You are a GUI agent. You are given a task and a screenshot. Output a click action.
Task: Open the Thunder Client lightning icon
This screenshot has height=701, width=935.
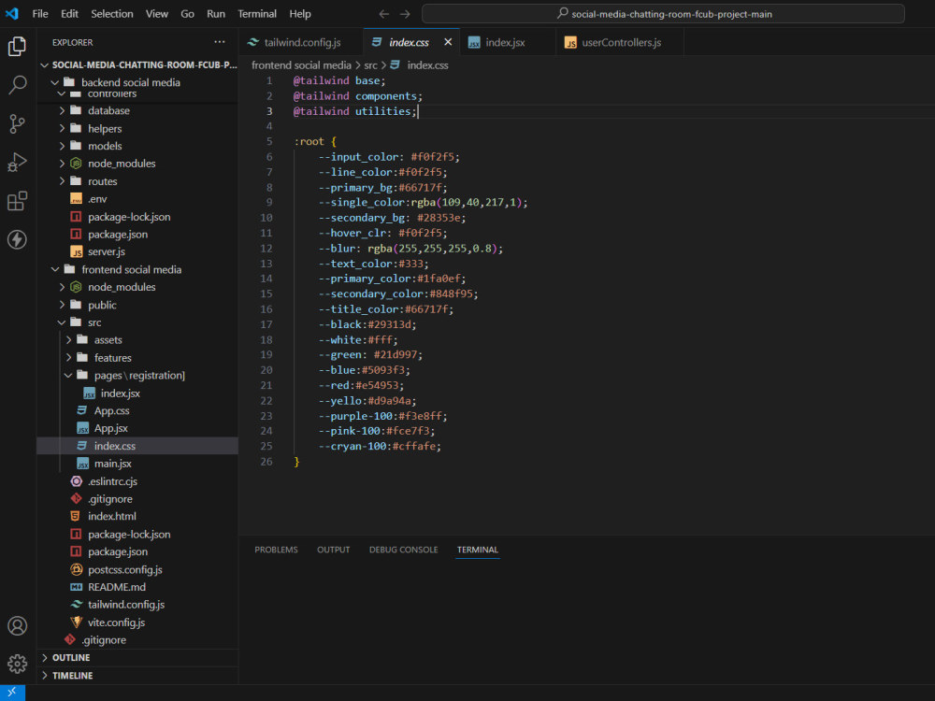point(17,239)
